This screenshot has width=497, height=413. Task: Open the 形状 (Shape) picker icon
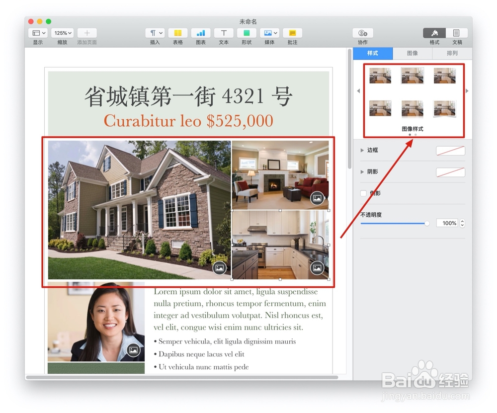pyautogui.click(x=246, y=33)
